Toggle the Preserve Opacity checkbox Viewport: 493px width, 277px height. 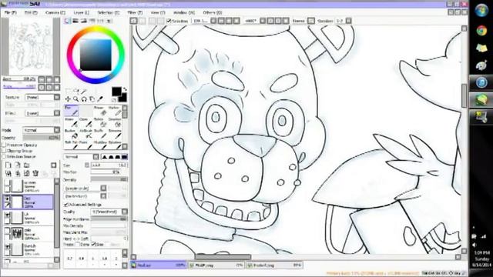tap(4, 145)
